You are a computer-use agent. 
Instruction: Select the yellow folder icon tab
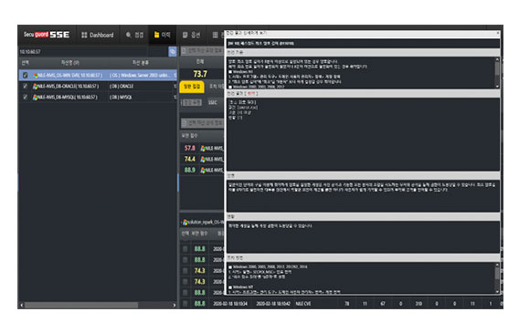pyautogui.click(x=163, y=35)
